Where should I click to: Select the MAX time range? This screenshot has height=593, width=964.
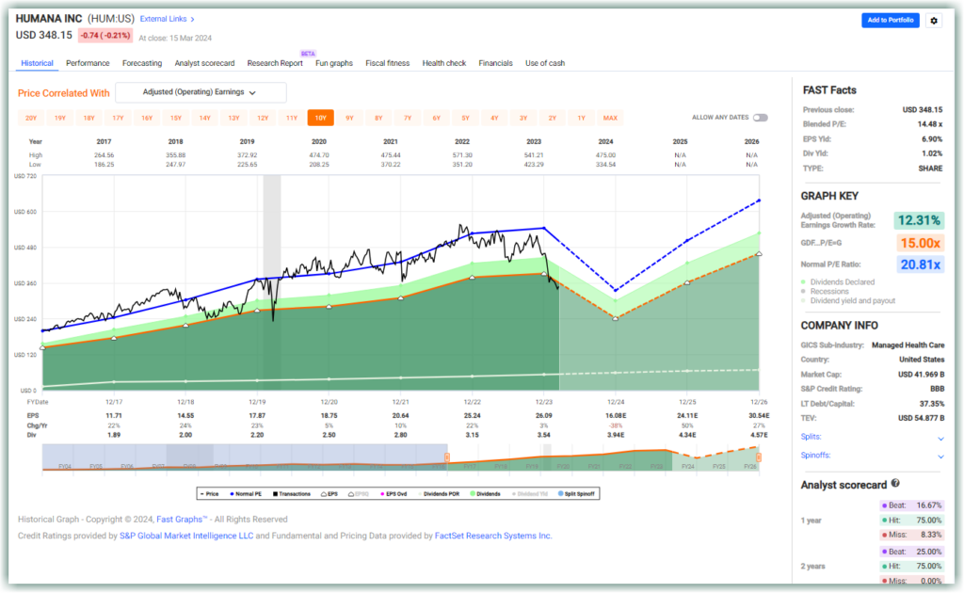click(x=610, y=118)
